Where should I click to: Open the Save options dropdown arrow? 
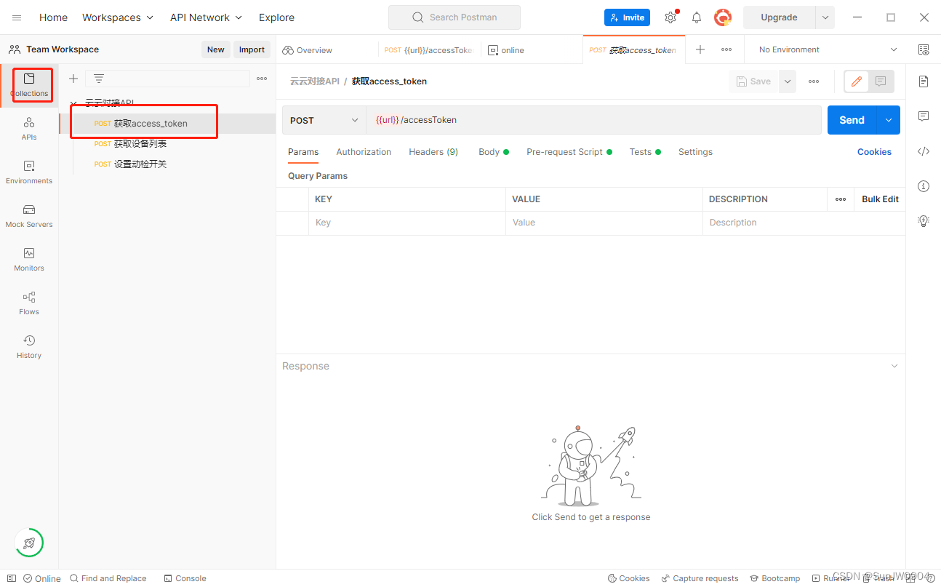[x=788, y=81]
